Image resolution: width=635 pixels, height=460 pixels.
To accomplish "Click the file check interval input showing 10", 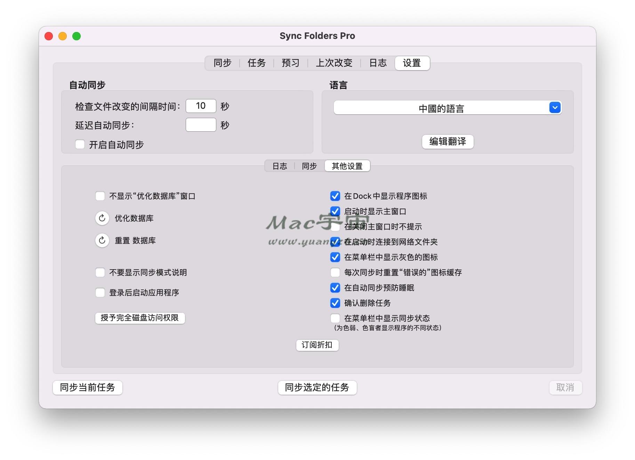I will [201, 106].
